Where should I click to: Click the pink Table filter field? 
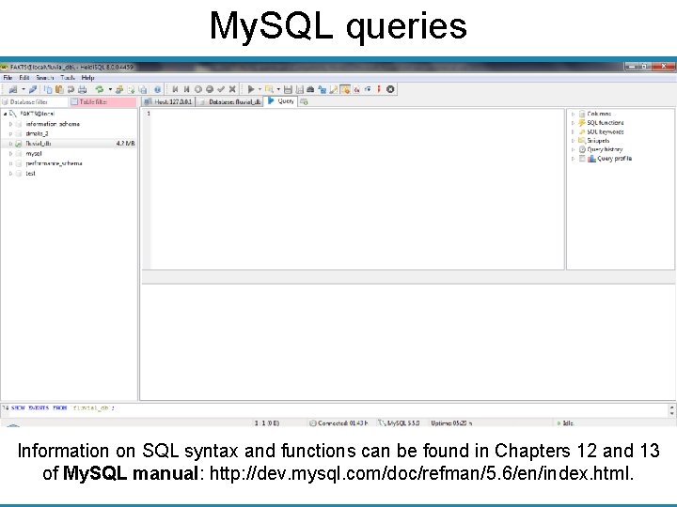pos(102,101)
